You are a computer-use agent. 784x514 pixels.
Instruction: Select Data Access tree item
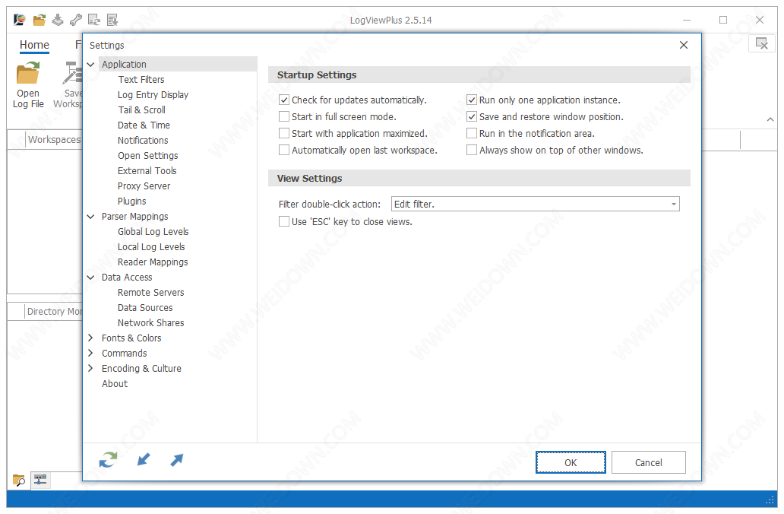click(127, 278)
